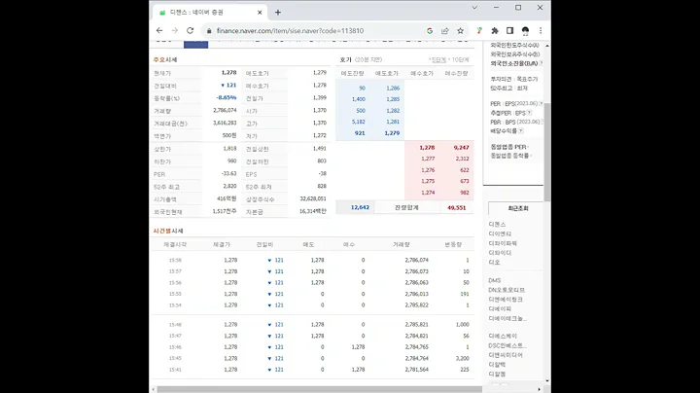Click the sell quote 1,286 in the order book
700x393 pixels.
393,88
